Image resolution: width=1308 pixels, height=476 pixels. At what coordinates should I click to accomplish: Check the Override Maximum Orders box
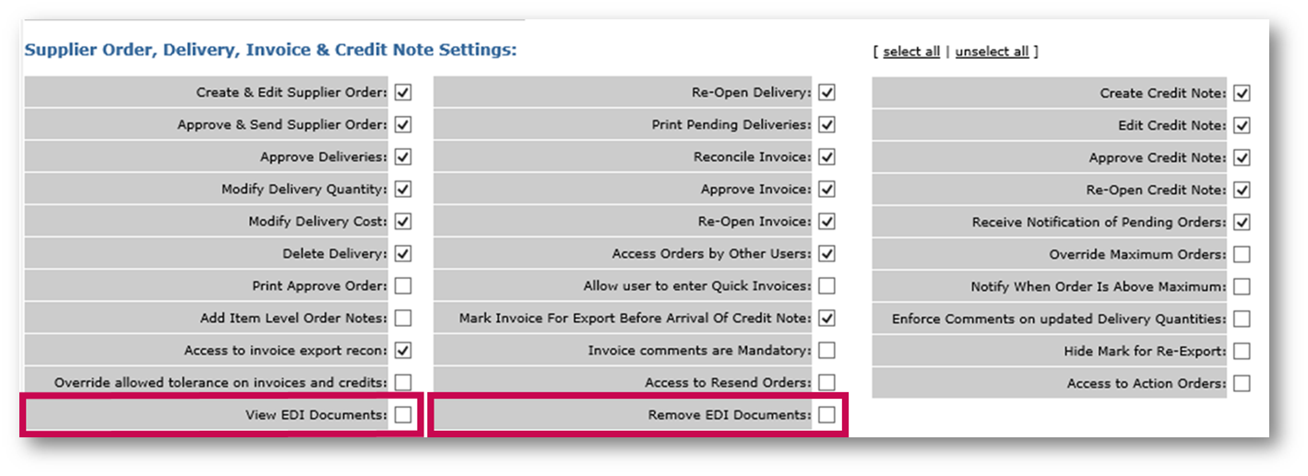[x=1242, y=254]
